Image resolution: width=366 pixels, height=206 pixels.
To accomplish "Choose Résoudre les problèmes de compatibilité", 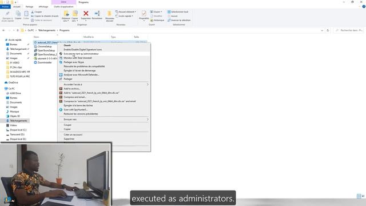I will [84, 66].
